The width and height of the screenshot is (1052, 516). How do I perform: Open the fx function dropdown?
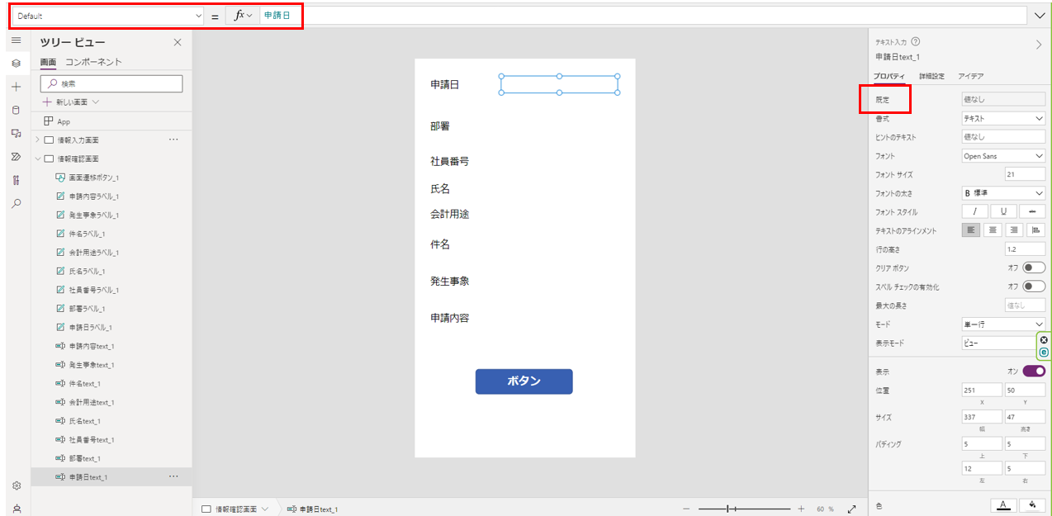point(243,16)
